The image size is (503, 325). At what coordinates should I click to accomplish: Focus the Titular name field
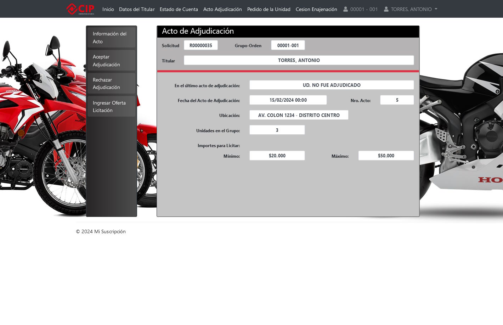click(x=299, y=60)
